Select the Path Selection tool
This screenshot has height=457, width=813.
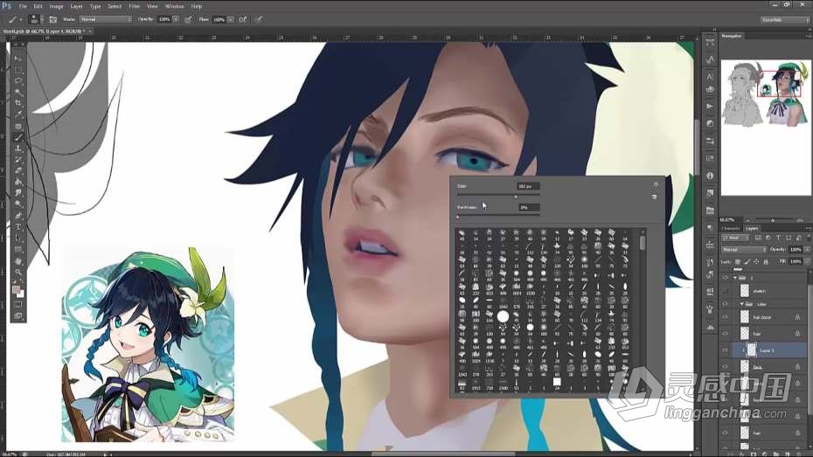point(18,239)
